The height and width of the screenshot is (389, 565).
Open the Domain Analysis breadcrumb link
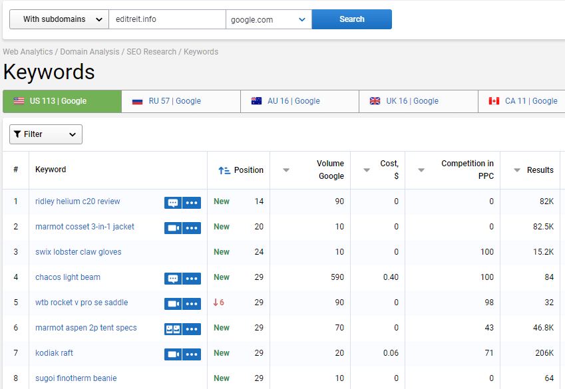[90, 52]
